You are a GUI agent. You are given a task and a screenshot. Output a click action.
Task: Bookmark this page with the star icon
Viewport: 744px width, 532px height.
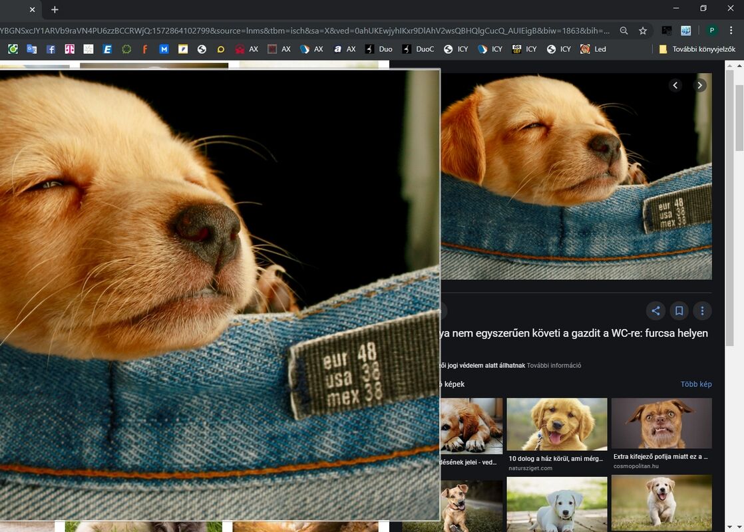pos(642,31)
